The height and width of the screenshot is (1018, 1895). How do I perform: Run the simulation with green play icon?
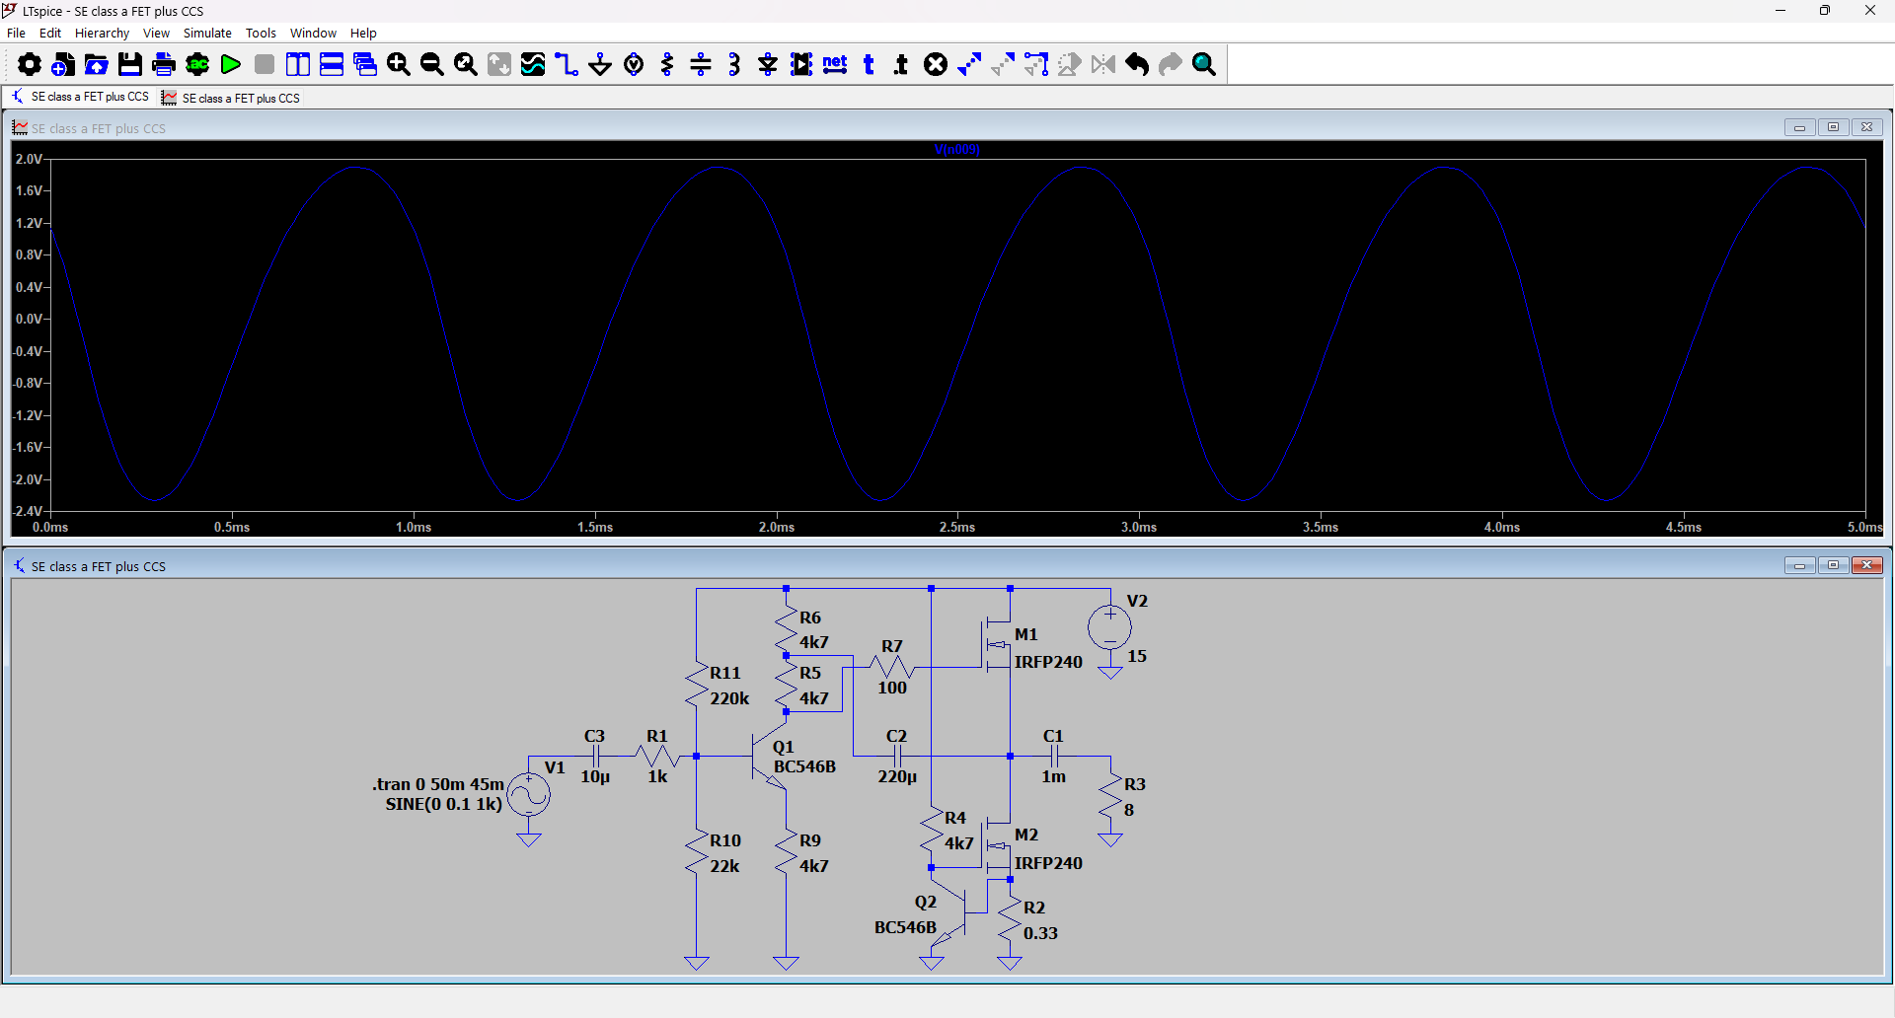pos(231,65)
